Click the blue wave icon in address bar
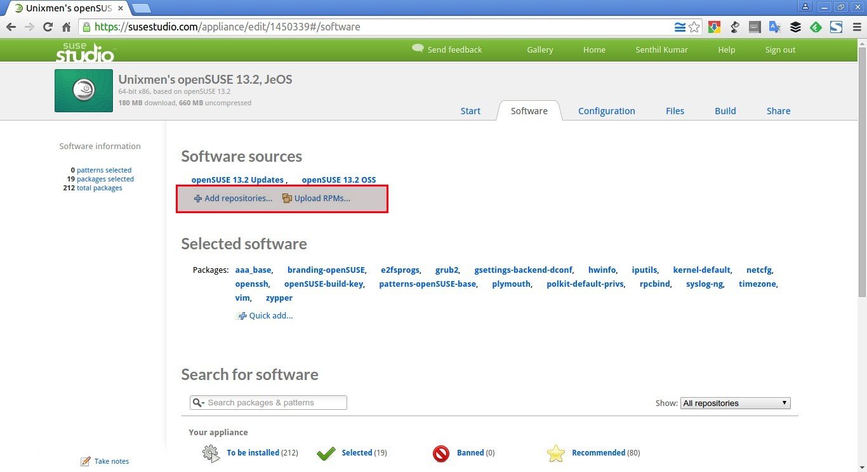Viewport: 867px width, 472px height. [680, 27]
